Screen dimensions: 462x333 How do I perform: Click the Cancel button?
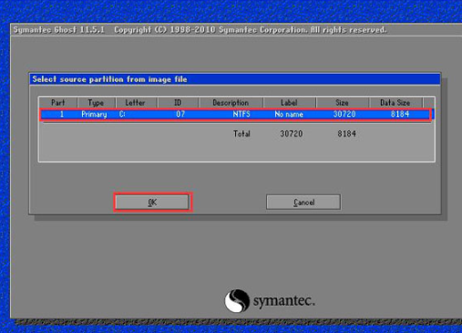point(303,202)
